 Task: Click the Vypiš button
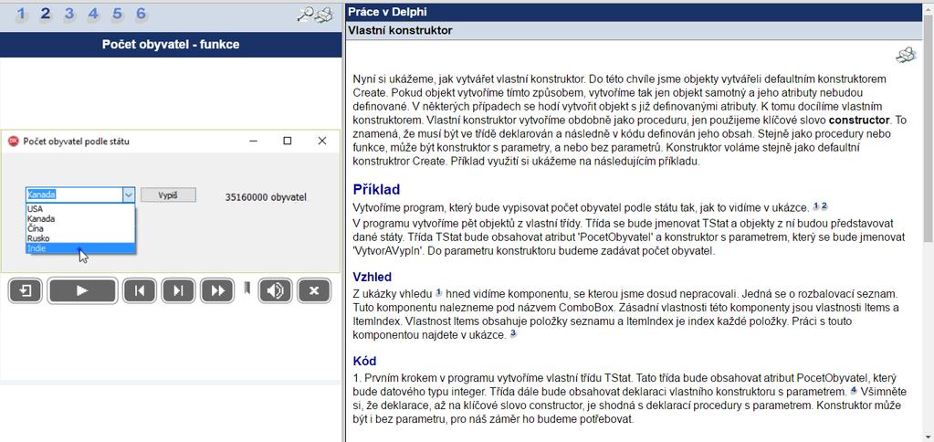coord(168,195)
